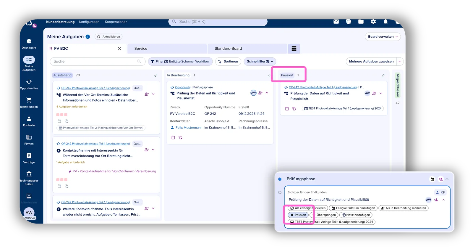Switch to the Service board tab
The width and height of the screenshot is (473, 249).
click(x=167, y=49)
